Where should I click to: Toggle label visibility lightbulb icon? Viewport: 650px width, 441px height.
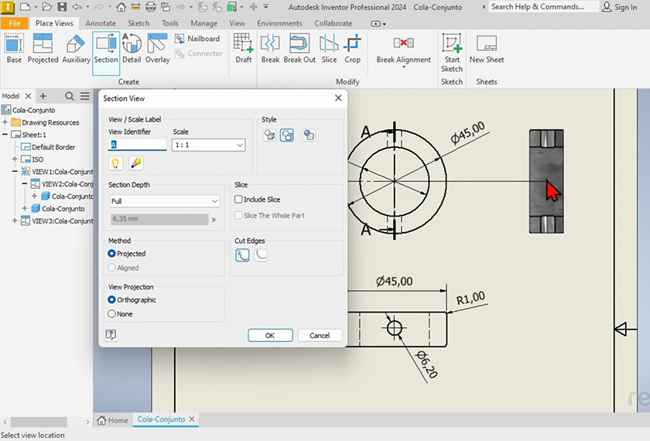pos(116,162)
